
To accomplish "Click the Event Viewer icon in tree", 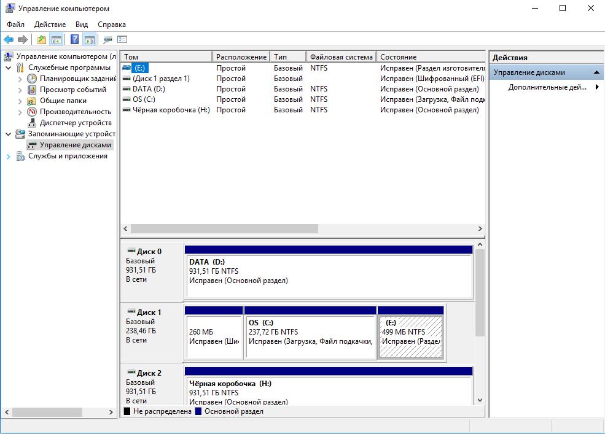I will click(32, 90).
